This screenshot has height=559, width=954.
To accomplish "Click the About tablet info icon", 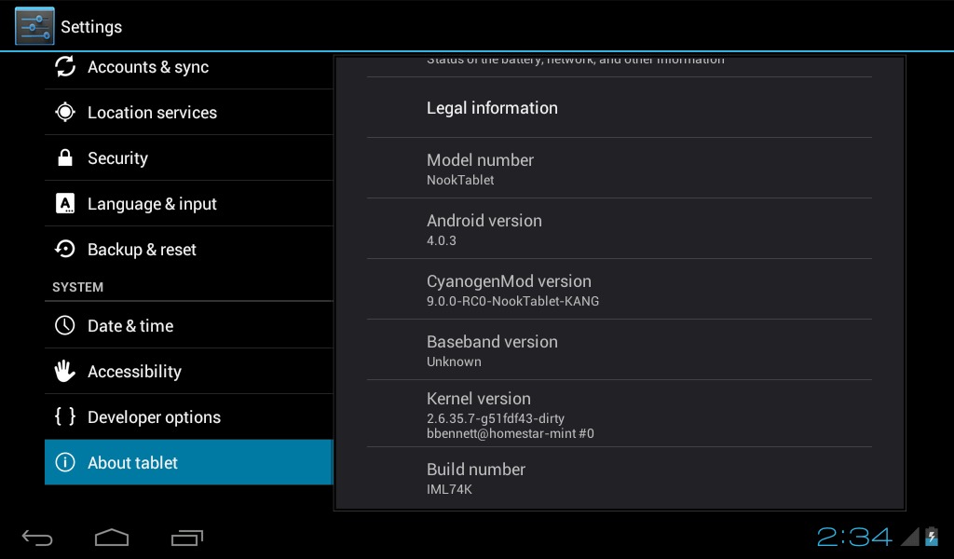I will pyautogui.click(x=64, y=462).
